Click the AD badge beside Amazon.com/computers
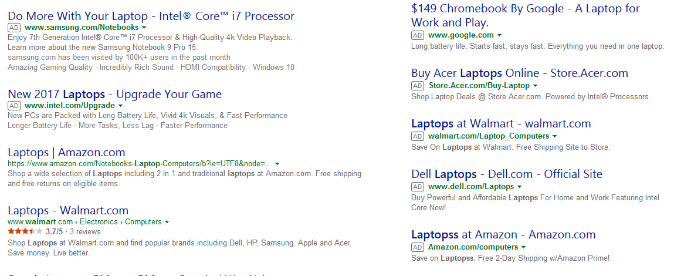 (x=418, y=247)
